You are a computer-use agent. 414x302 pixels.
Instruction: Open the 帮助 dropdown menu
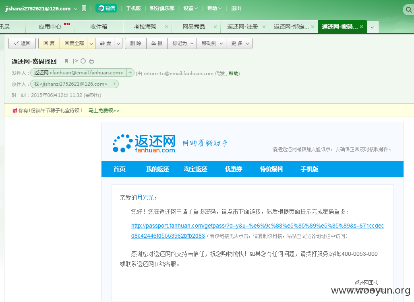pos(214,8)
